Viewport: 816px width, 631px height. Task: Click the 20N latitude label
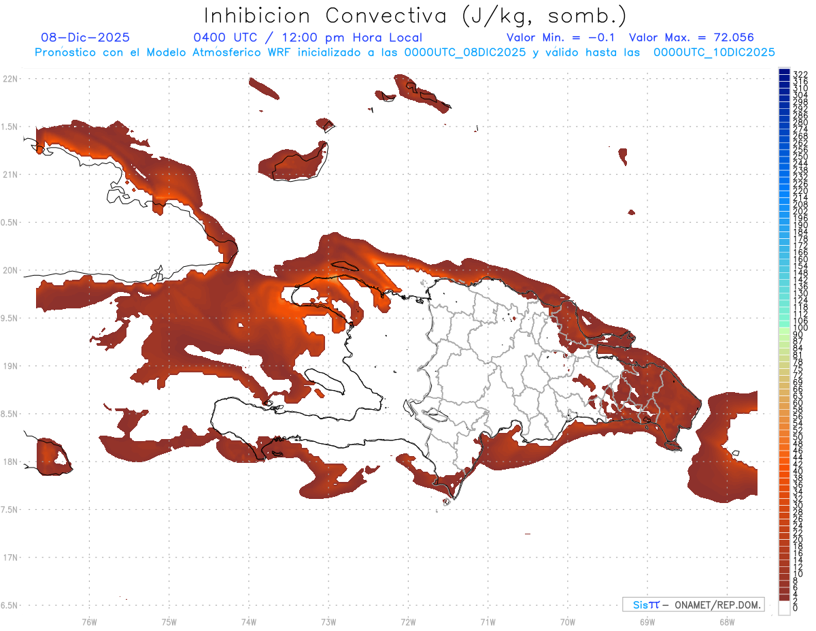tap(10, 270)
